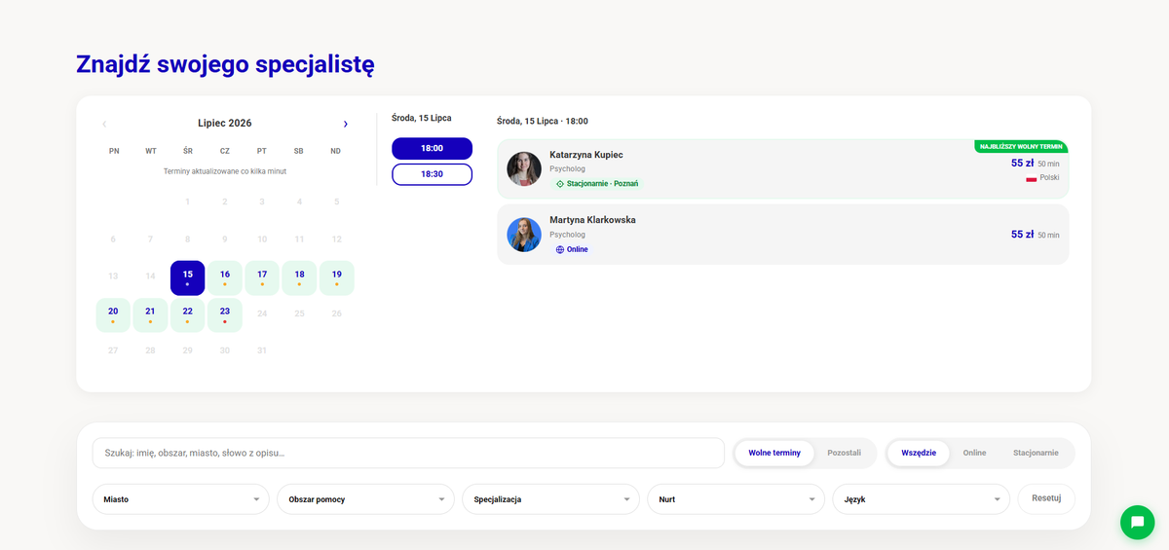Open the chat widget icon
1169x550 pixels.
[x=1137, y=522]
